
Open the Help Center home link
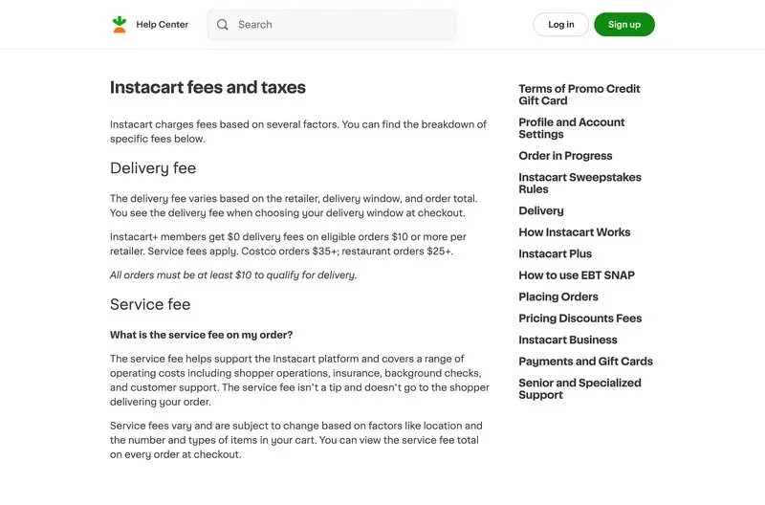pyautogui.click(x=162, y=25)
